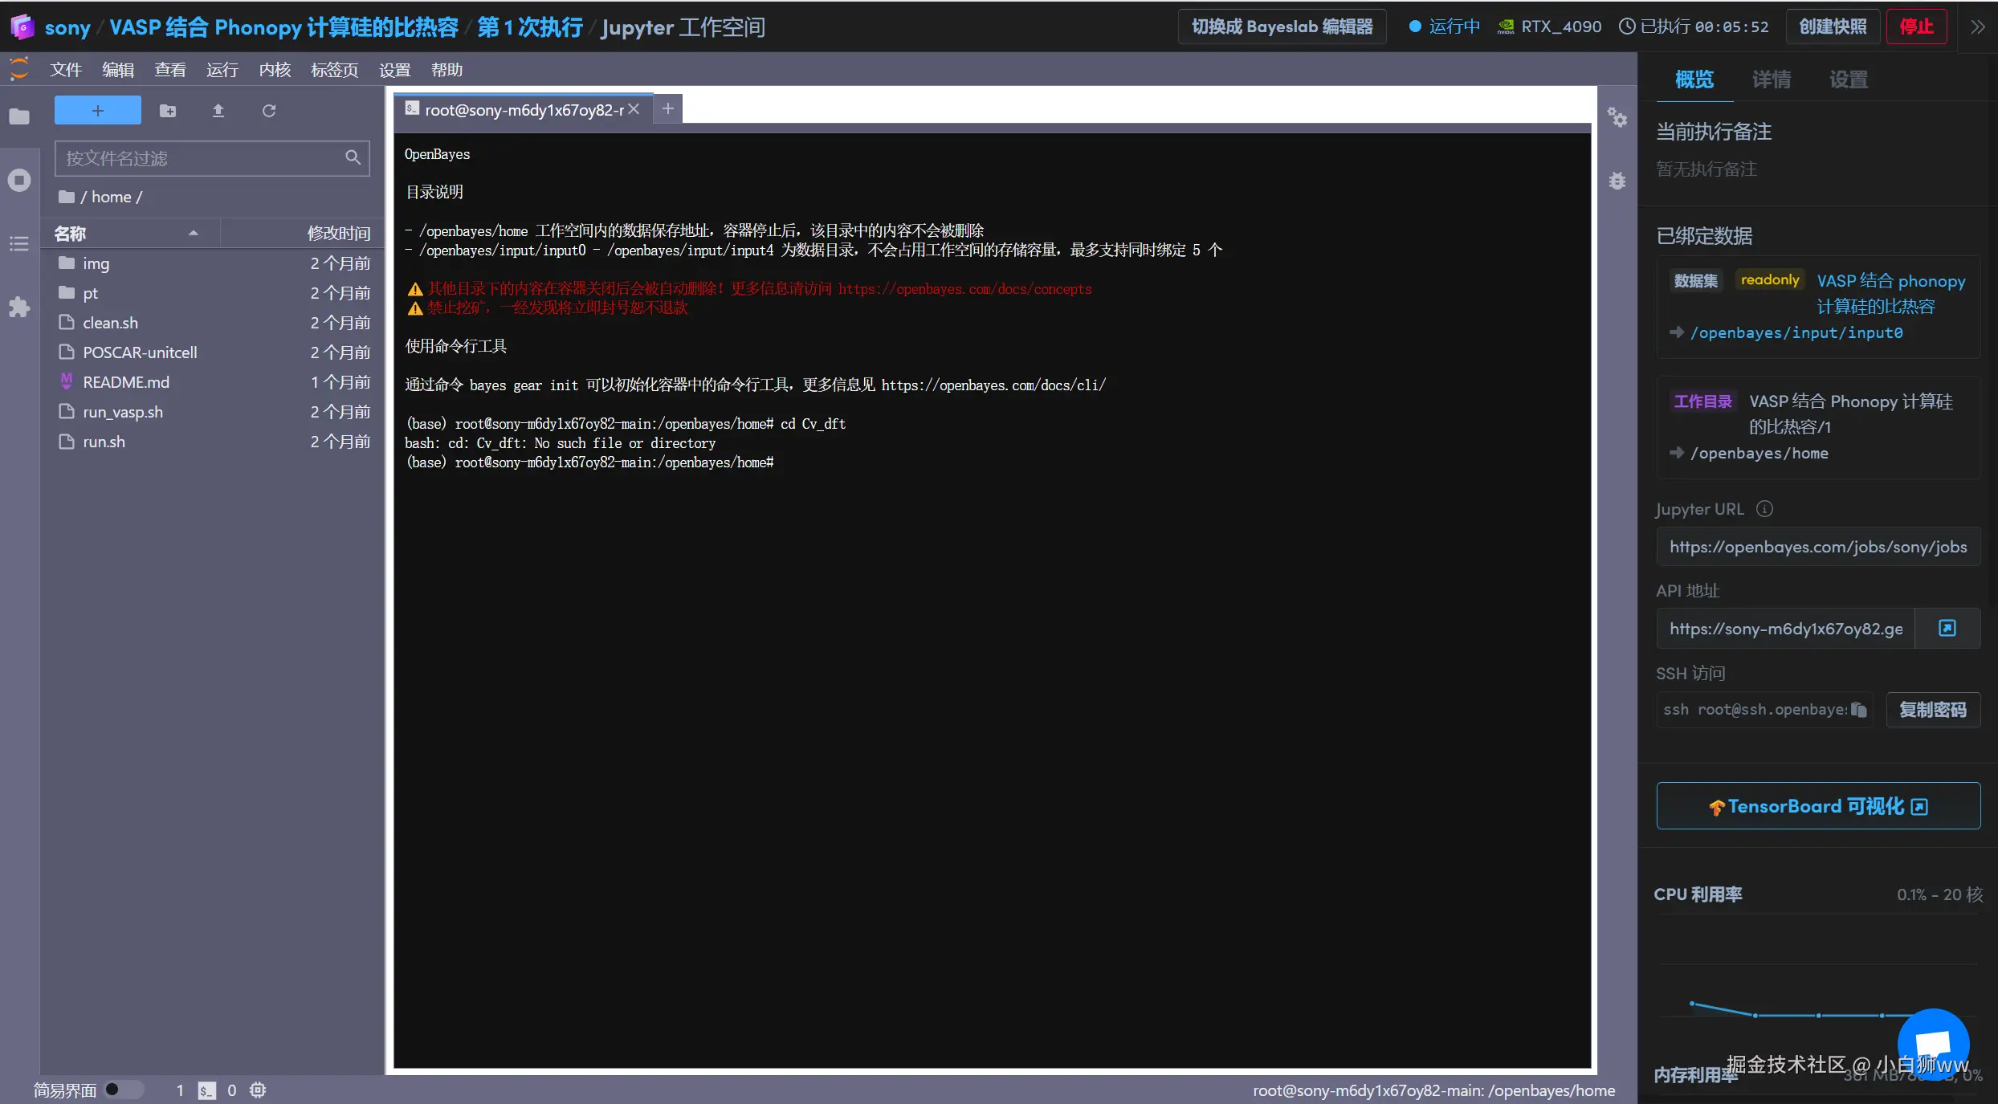The height and width of the screenshot is (1104, 1998).
Task: Open the debugger bug icon
Action: coord(1617,181)
